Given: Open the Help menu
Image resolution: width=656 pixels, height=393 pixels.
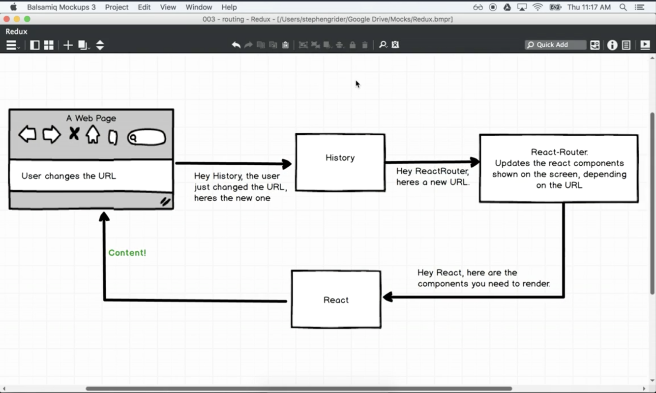Looking at the screenshot, I should [x=229, y=7].
